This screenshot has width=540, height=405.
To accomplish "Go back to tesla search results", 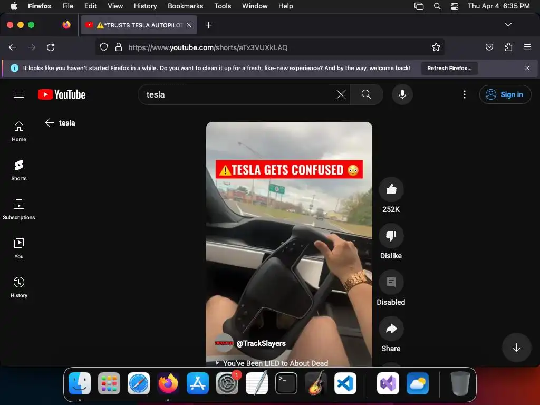I will coord(50,122).
